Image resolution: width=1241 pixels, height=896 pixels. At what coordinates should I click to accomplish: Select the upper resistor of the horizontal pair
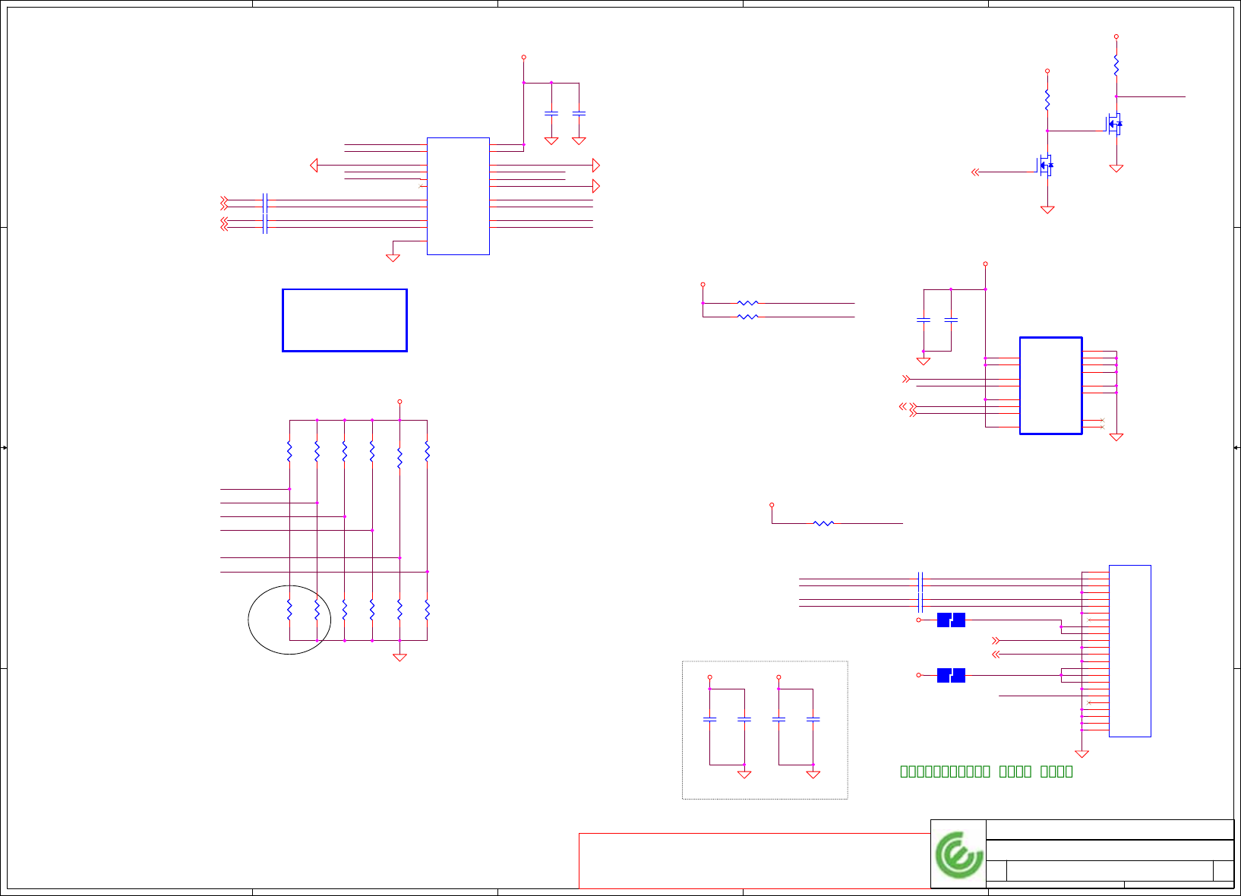pos(747,303)
